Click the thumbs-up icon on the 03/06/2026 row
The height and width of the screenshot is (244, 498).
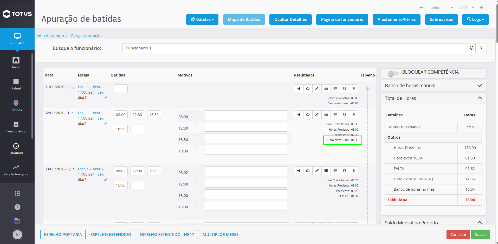308,171
